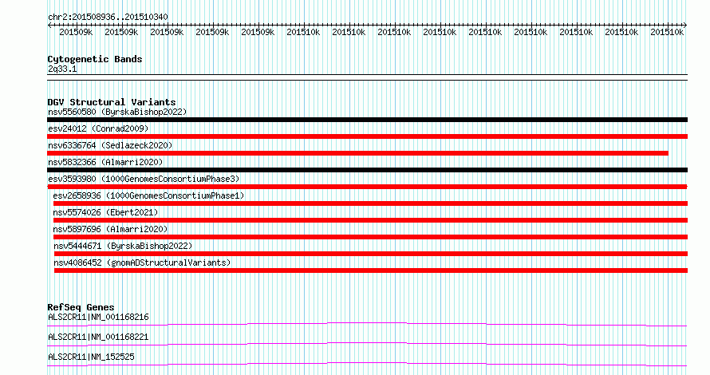The image size is (710, 375).
Task: Click the right arrowhead of the coordinate ruler
Action: pos(685,26)
